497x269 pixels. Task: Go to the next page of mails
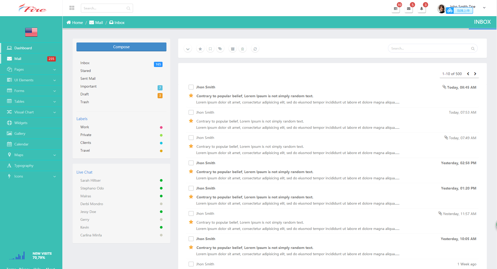pyautogui.click(x=475, y=74)
